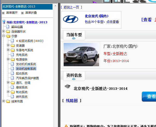Collapse the 示意 tree node
The height and width of the screenshot is (127, 156).
point(3,36)
